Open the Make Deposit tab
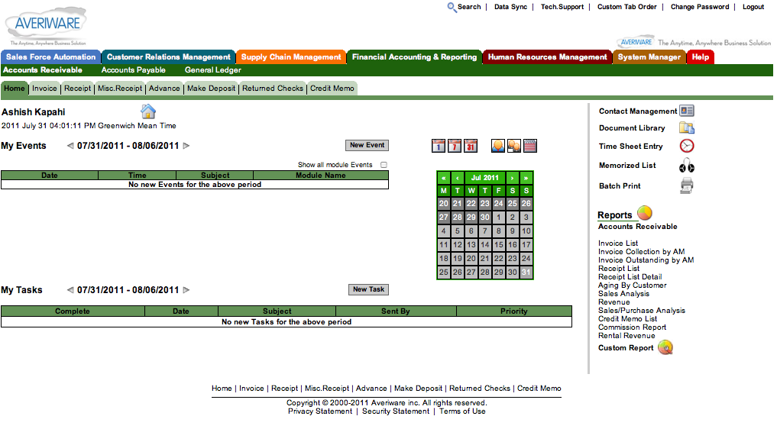 click(x=211, y=89)
